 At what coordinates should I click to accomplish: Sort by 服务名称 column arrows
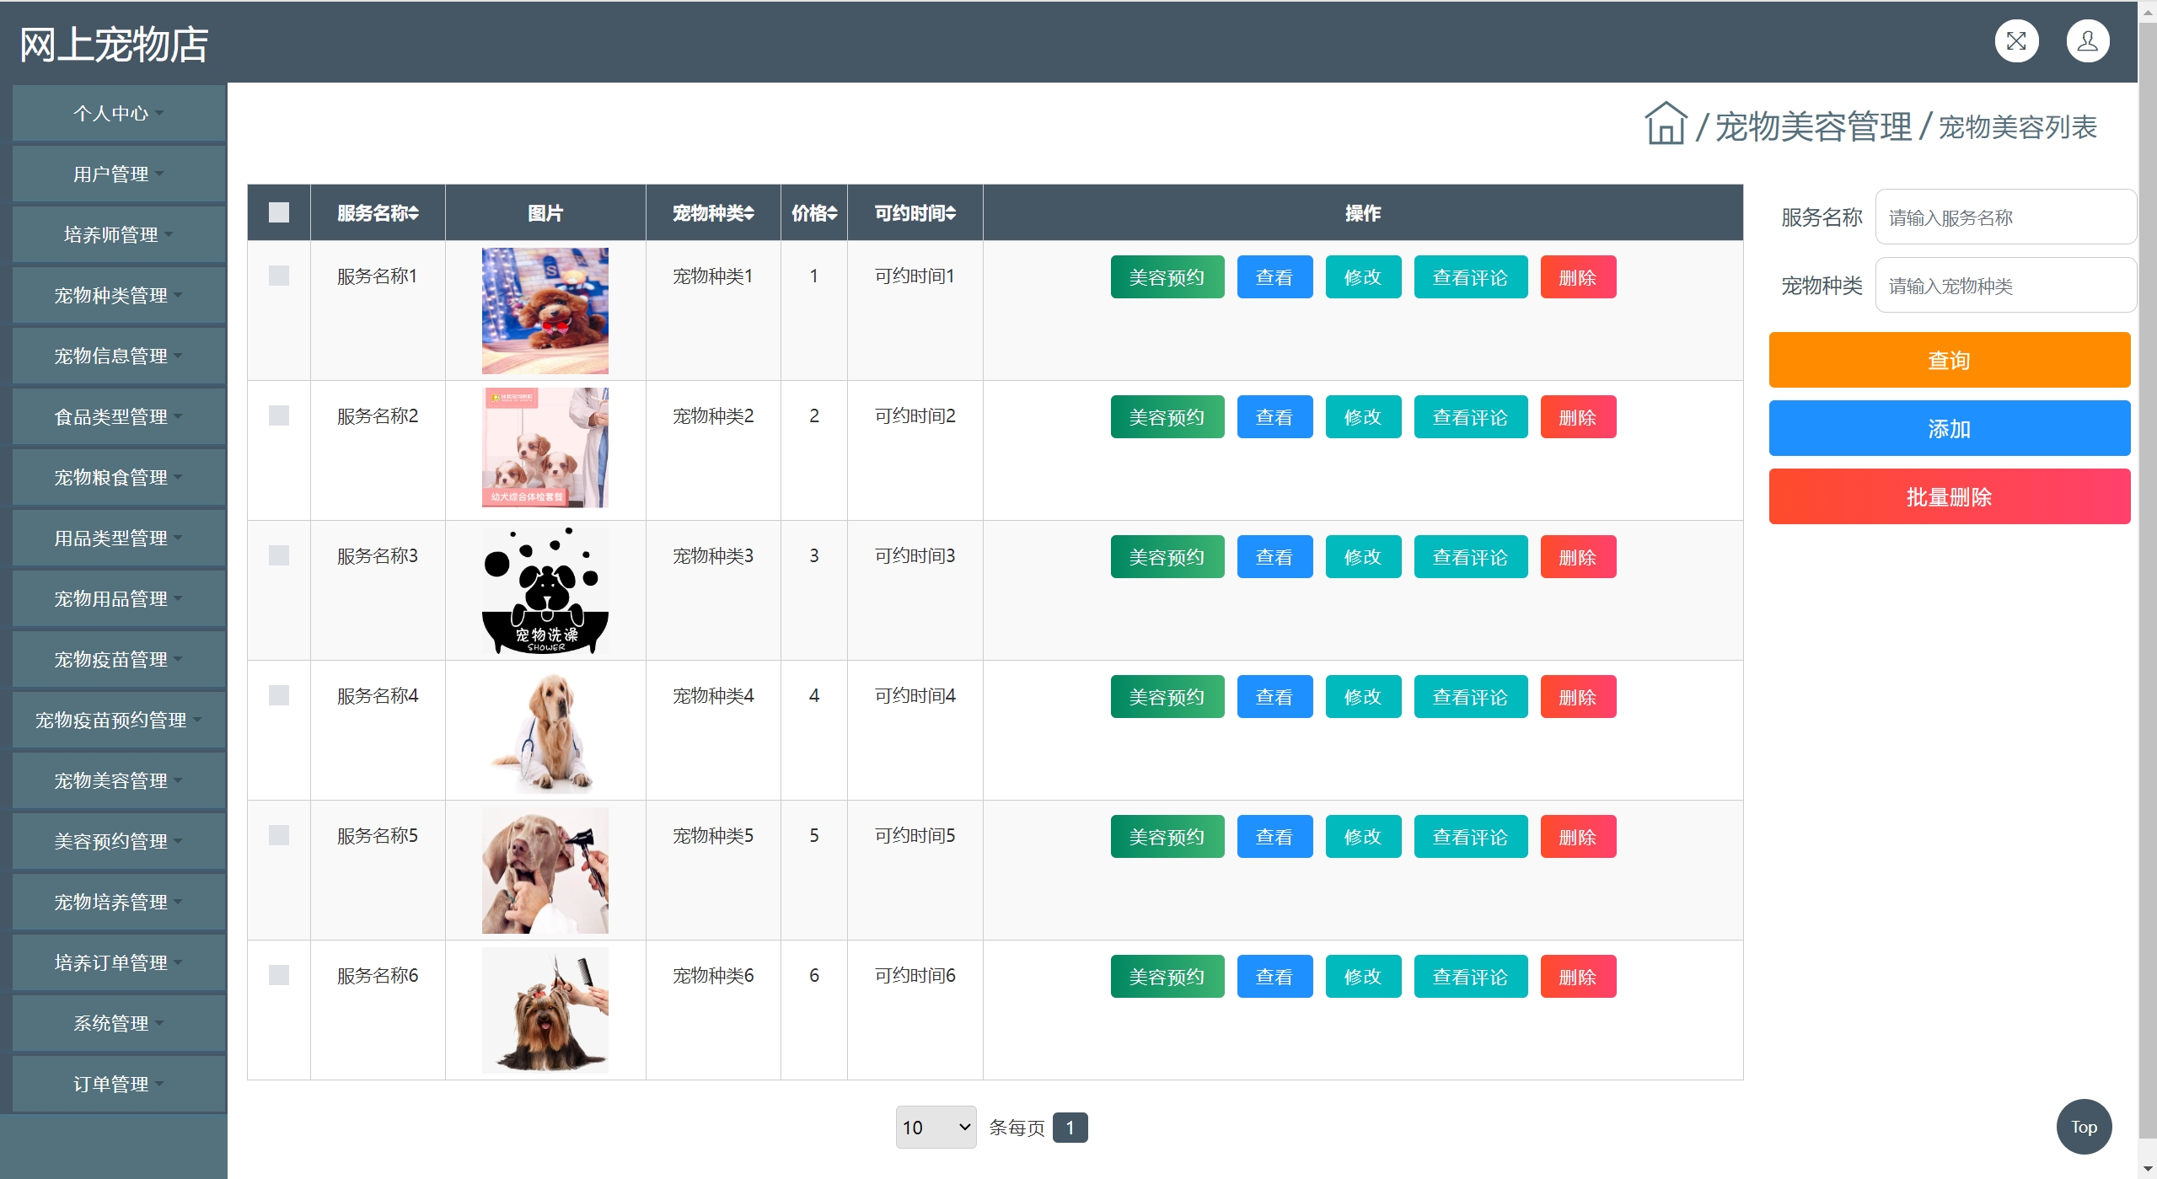413,213
